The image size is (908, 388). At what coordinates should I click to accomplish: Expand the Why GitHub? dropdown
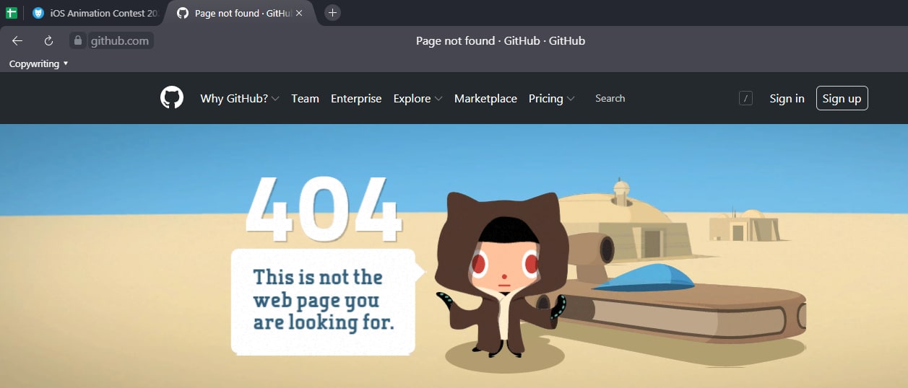click(240, 99)
